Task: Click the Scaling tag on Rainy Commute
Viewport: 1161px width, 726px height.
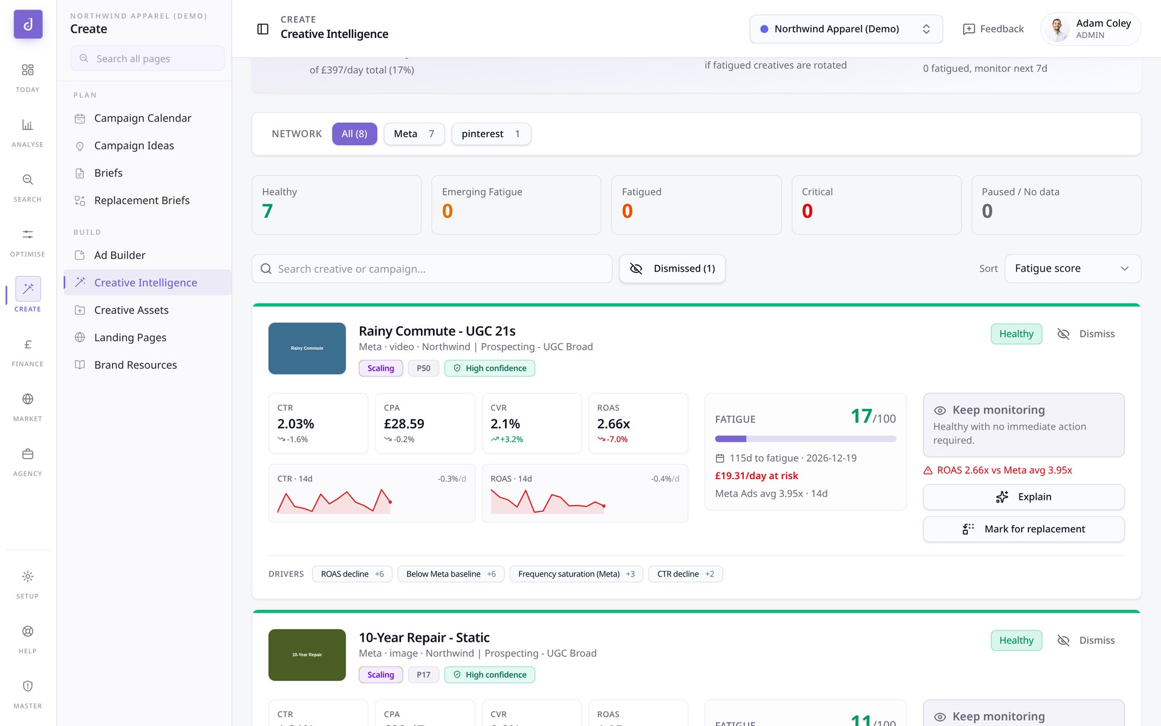Action: 381,368
